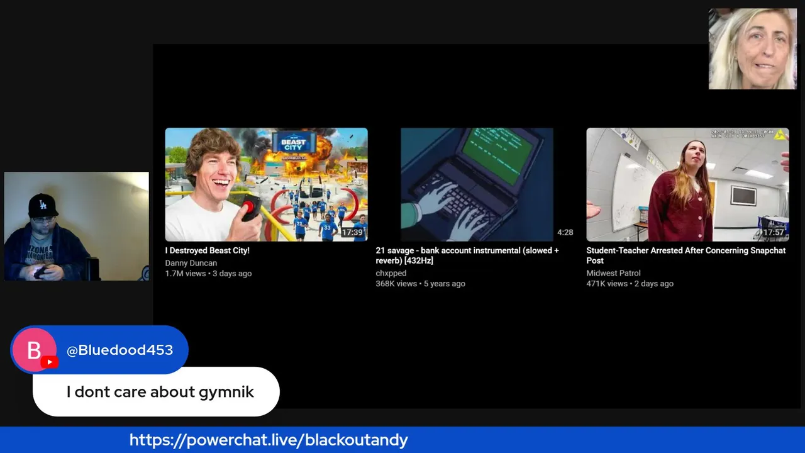Click "368K views • 5 years ago" text
The width and height of the screenshot is (805, 453).
421,284
